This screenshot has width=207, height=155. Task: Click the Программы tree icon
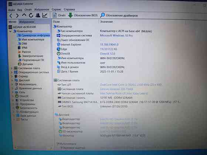click(x=17, y=104)
